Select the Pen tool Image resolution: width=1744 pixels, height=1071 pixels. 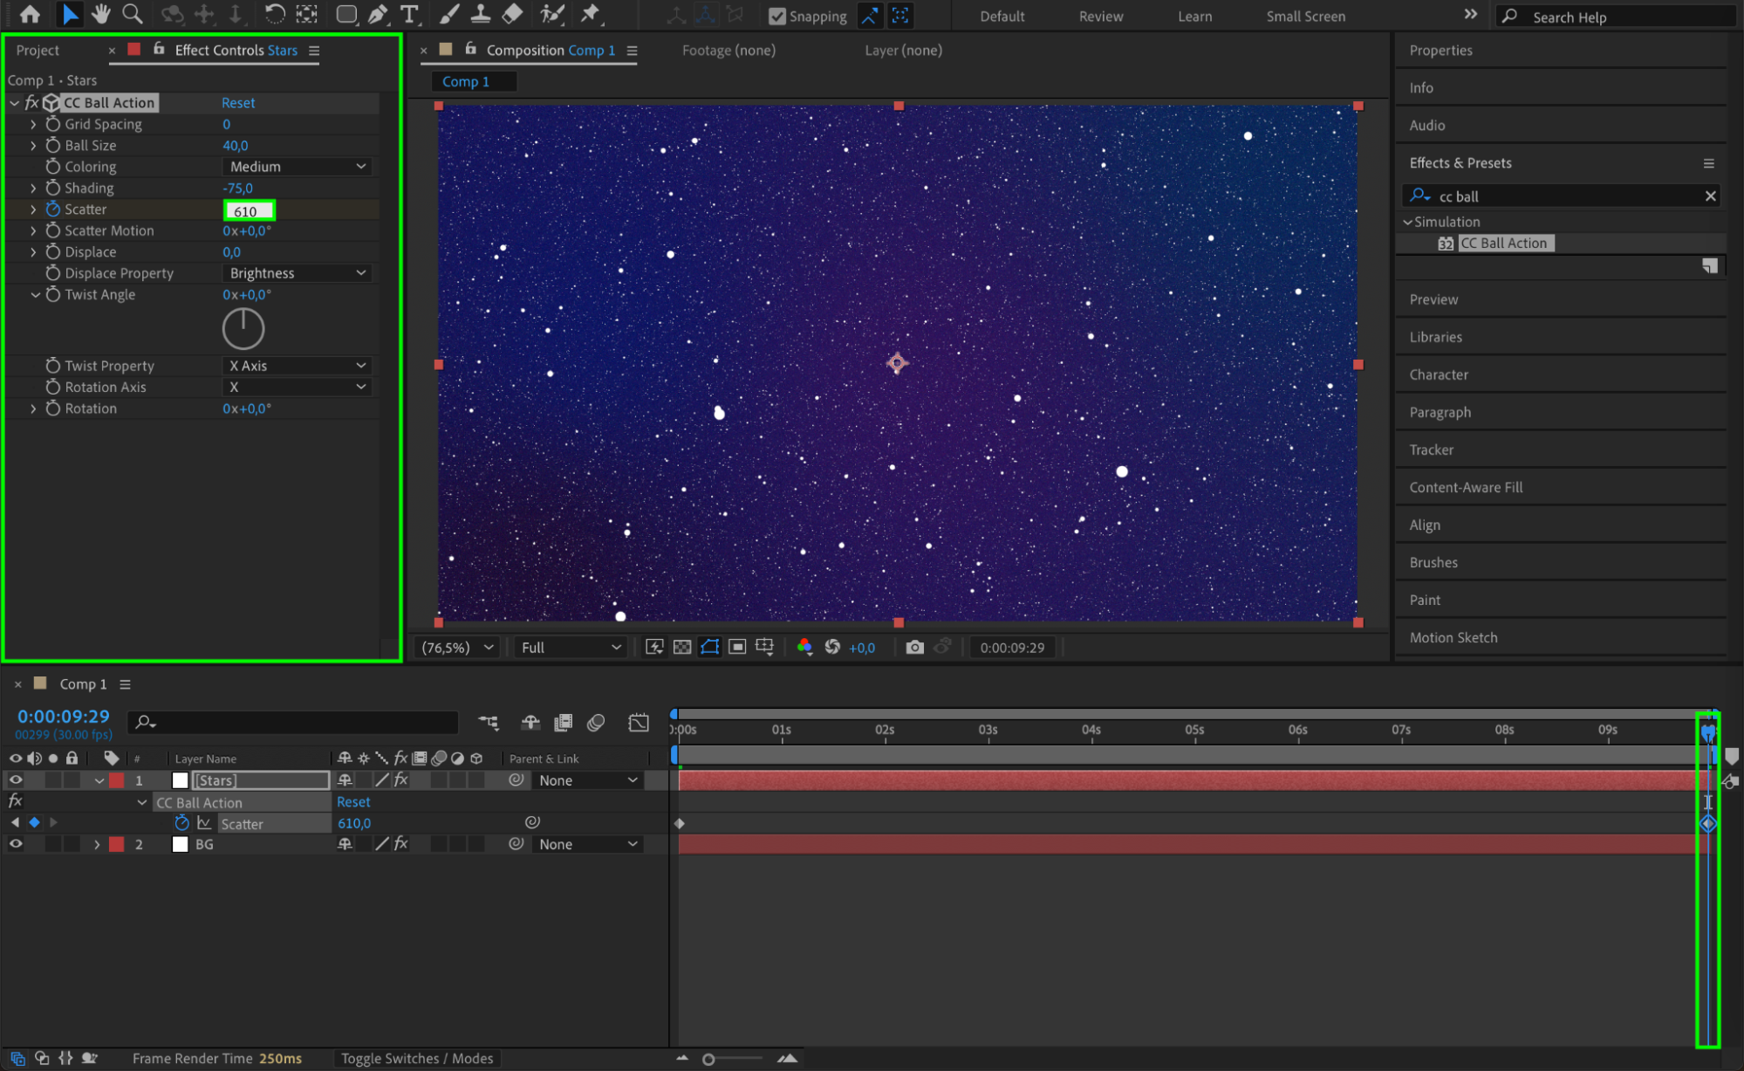[x=378, y=14]
